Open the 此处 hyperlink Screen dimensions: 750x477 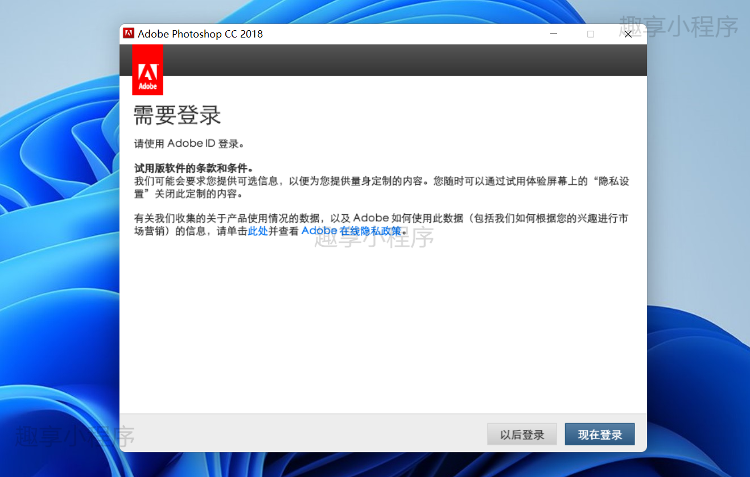258,231
